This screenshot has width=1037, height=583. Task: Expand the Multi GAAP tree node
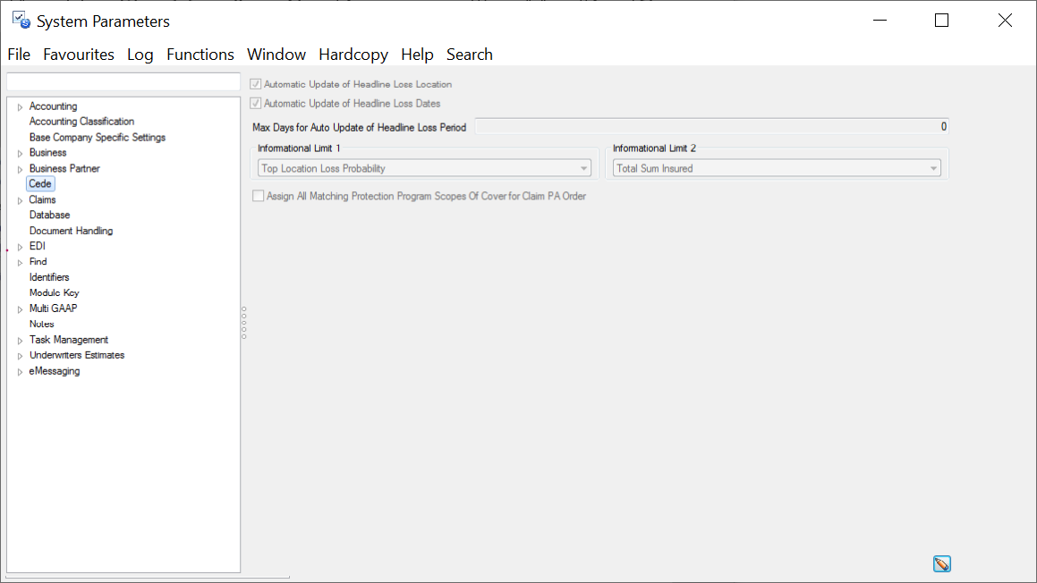click(20, 309)
